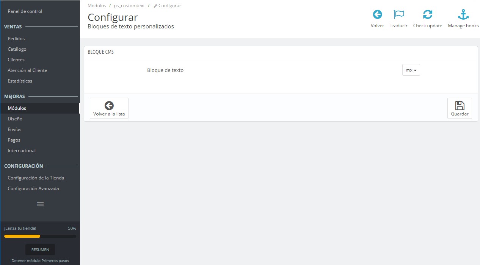Screen dimensions: 480x265
Task: Click the Check update refresh icon
Action: tap(428, 14)
